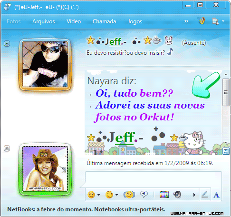231x217 pixels.
Task: Toggle Jeff's display picture options arrow
Action: pyautogui.click(x=7, y=44)
